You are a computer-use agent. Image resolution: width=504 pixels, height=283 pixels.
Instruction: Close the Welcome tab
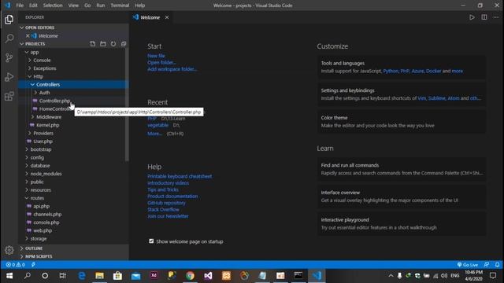pyautogui.click(x=167, y=17)
